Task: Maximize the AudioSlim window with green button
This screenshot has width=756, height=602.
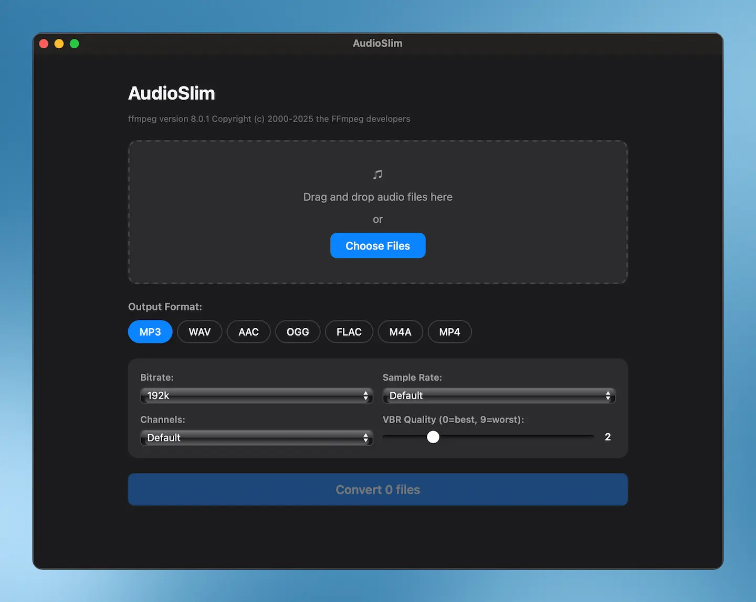Action: coord(75,44)
